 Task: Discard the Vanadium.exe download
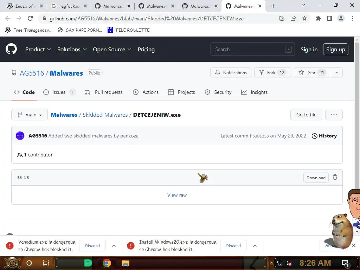pyautogui.click(x=92, y=246)
